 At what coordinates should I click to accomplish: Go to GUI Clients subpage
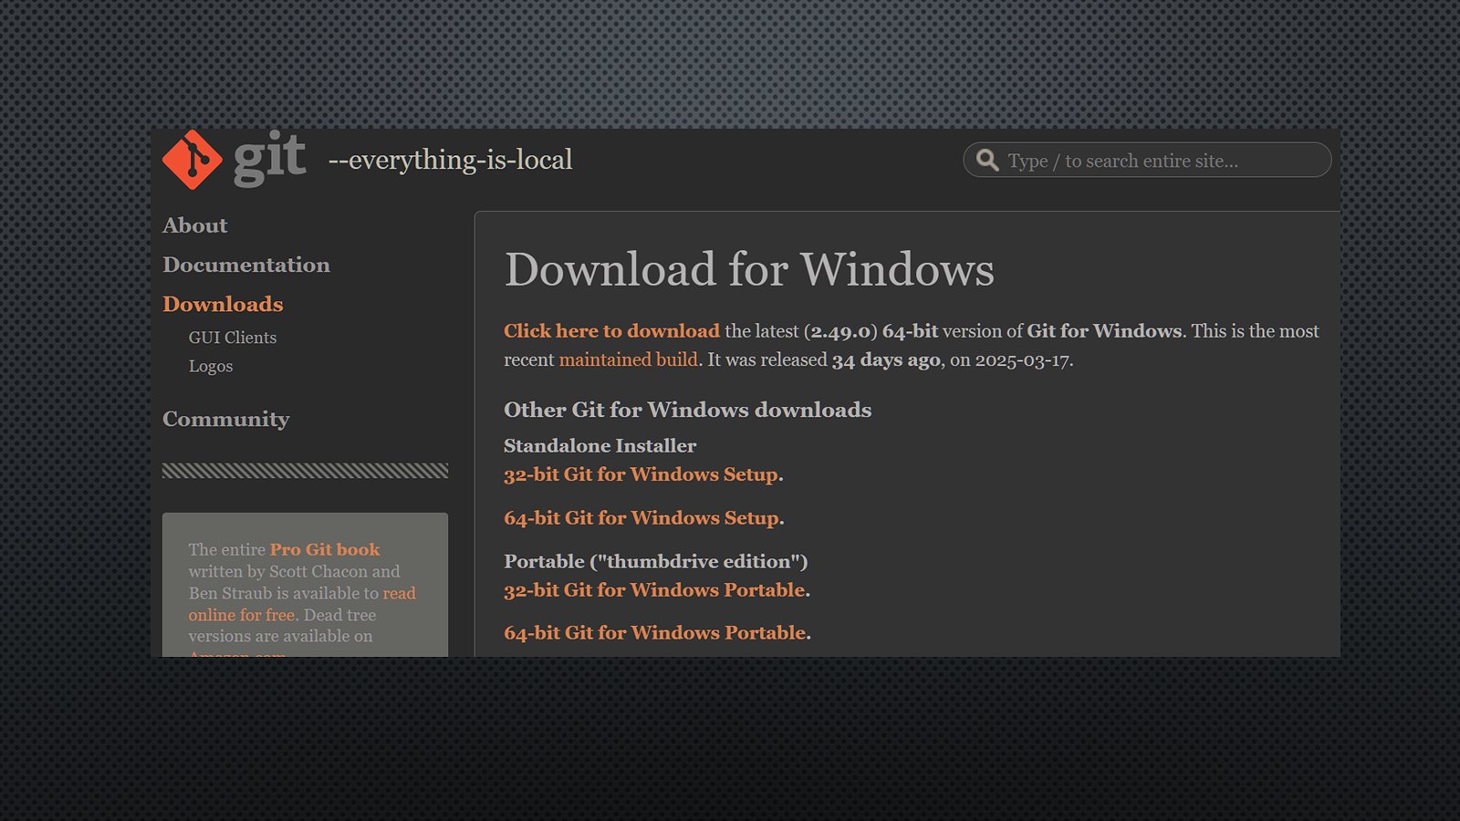point(233,338)
